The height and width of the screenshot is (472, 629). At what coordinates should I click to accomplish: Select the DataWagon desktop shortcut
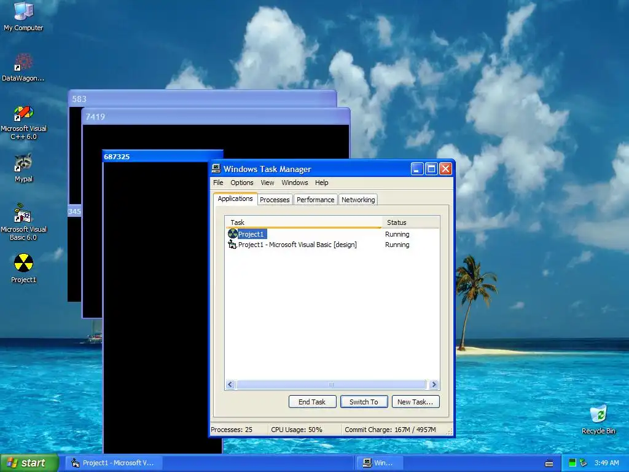(x=23, y=68)
